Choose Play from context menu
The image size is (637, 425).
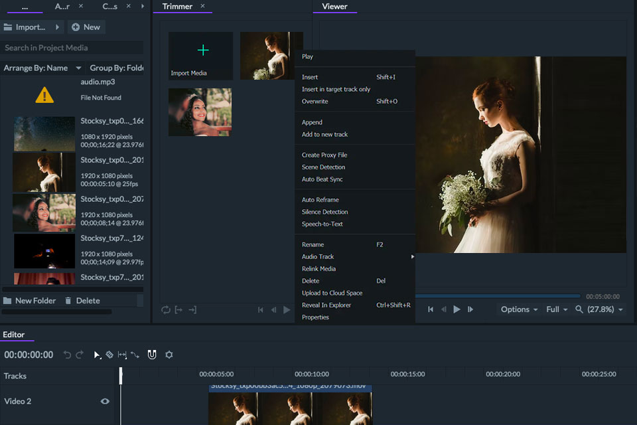click(x=307, y=56)
